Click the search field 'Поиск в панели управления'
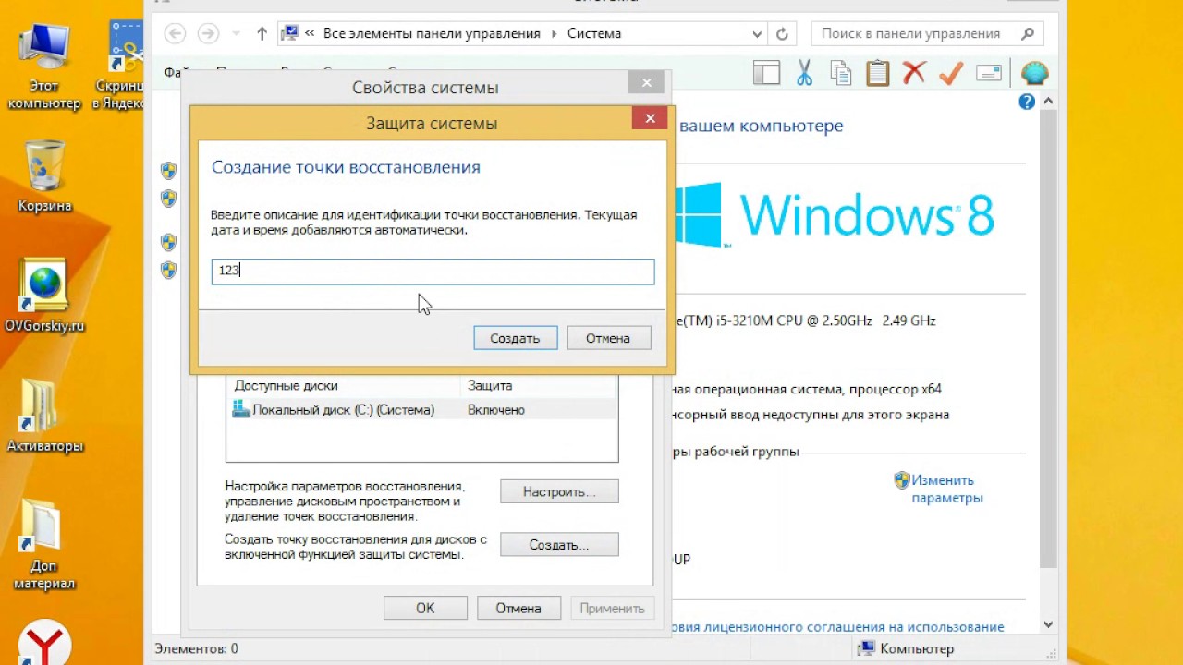Image resolution: width=1183 pixels, height=665 pixels. [x=927, y=34]
